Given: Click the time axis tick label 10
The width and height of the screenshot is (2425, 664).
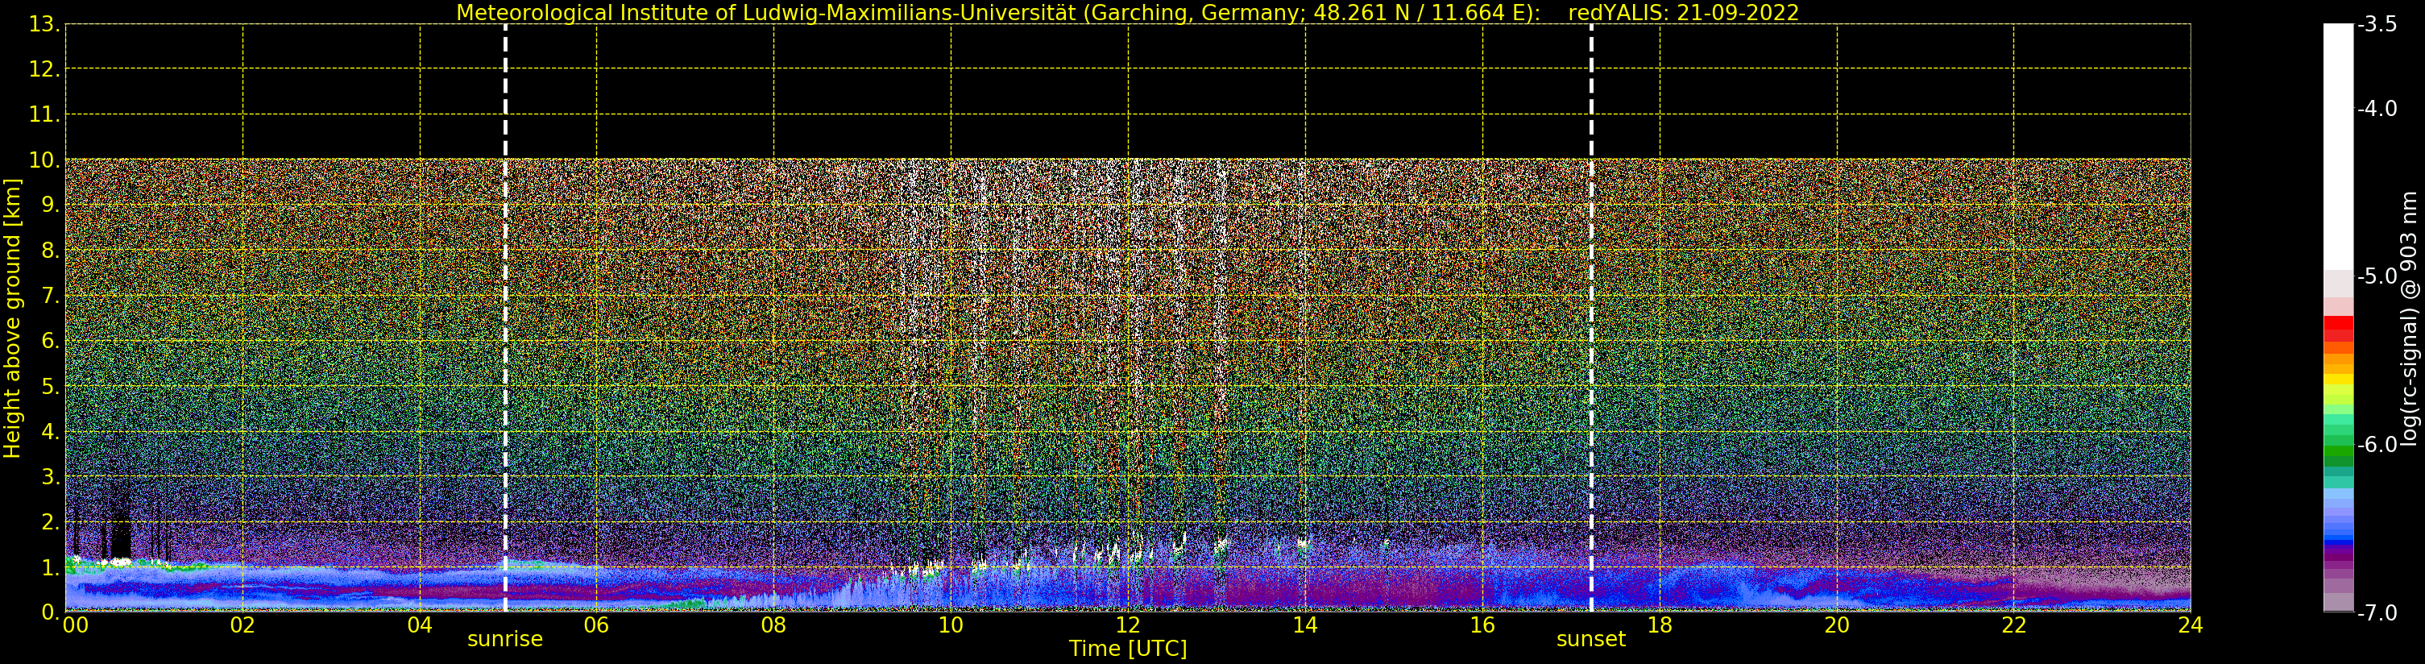Looking at the screenshot, I should [951, 625].
